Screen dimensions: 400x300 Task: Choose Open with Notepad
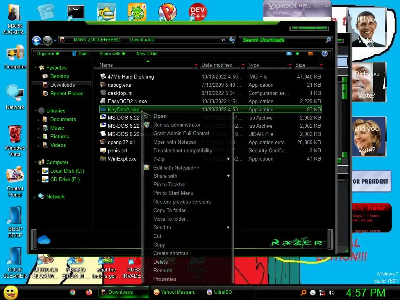[175, 142]
